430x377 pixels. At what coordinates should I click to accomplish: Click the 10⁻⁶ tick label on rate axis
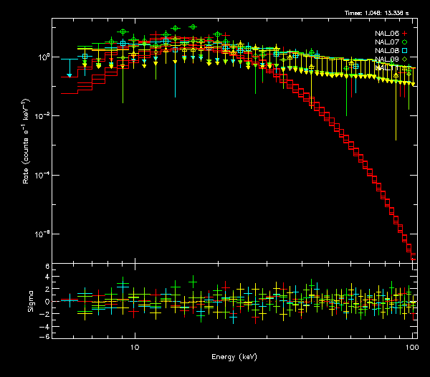click(42, 234)
